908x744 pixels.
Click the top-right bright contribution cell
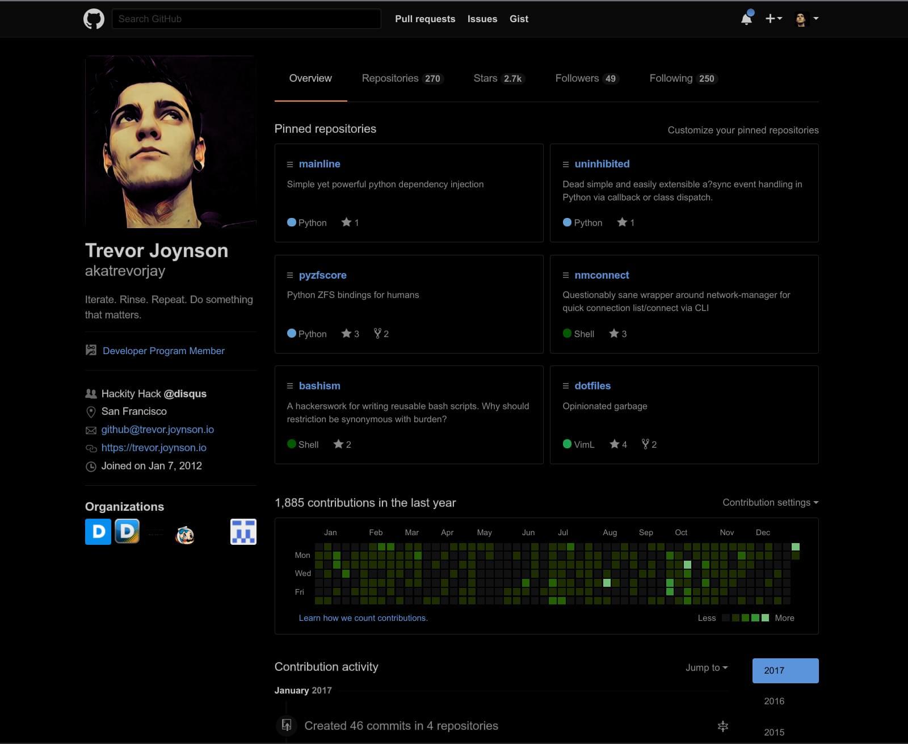(x=796, y=547)
